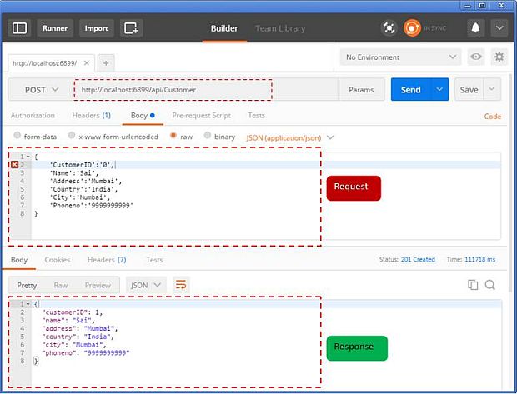This screenshot has height=394, width=517.
Task: Click the 111718 ms time value
Action: click(x=479, y=259)
